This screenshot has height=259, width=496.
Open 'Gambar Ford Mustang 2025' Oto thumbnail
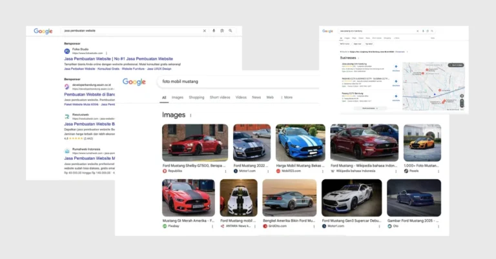414,198
